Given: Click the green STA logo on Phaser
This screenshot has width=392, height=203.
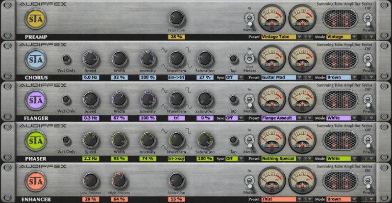Looking at the screenshot, I should coord(36,141).
